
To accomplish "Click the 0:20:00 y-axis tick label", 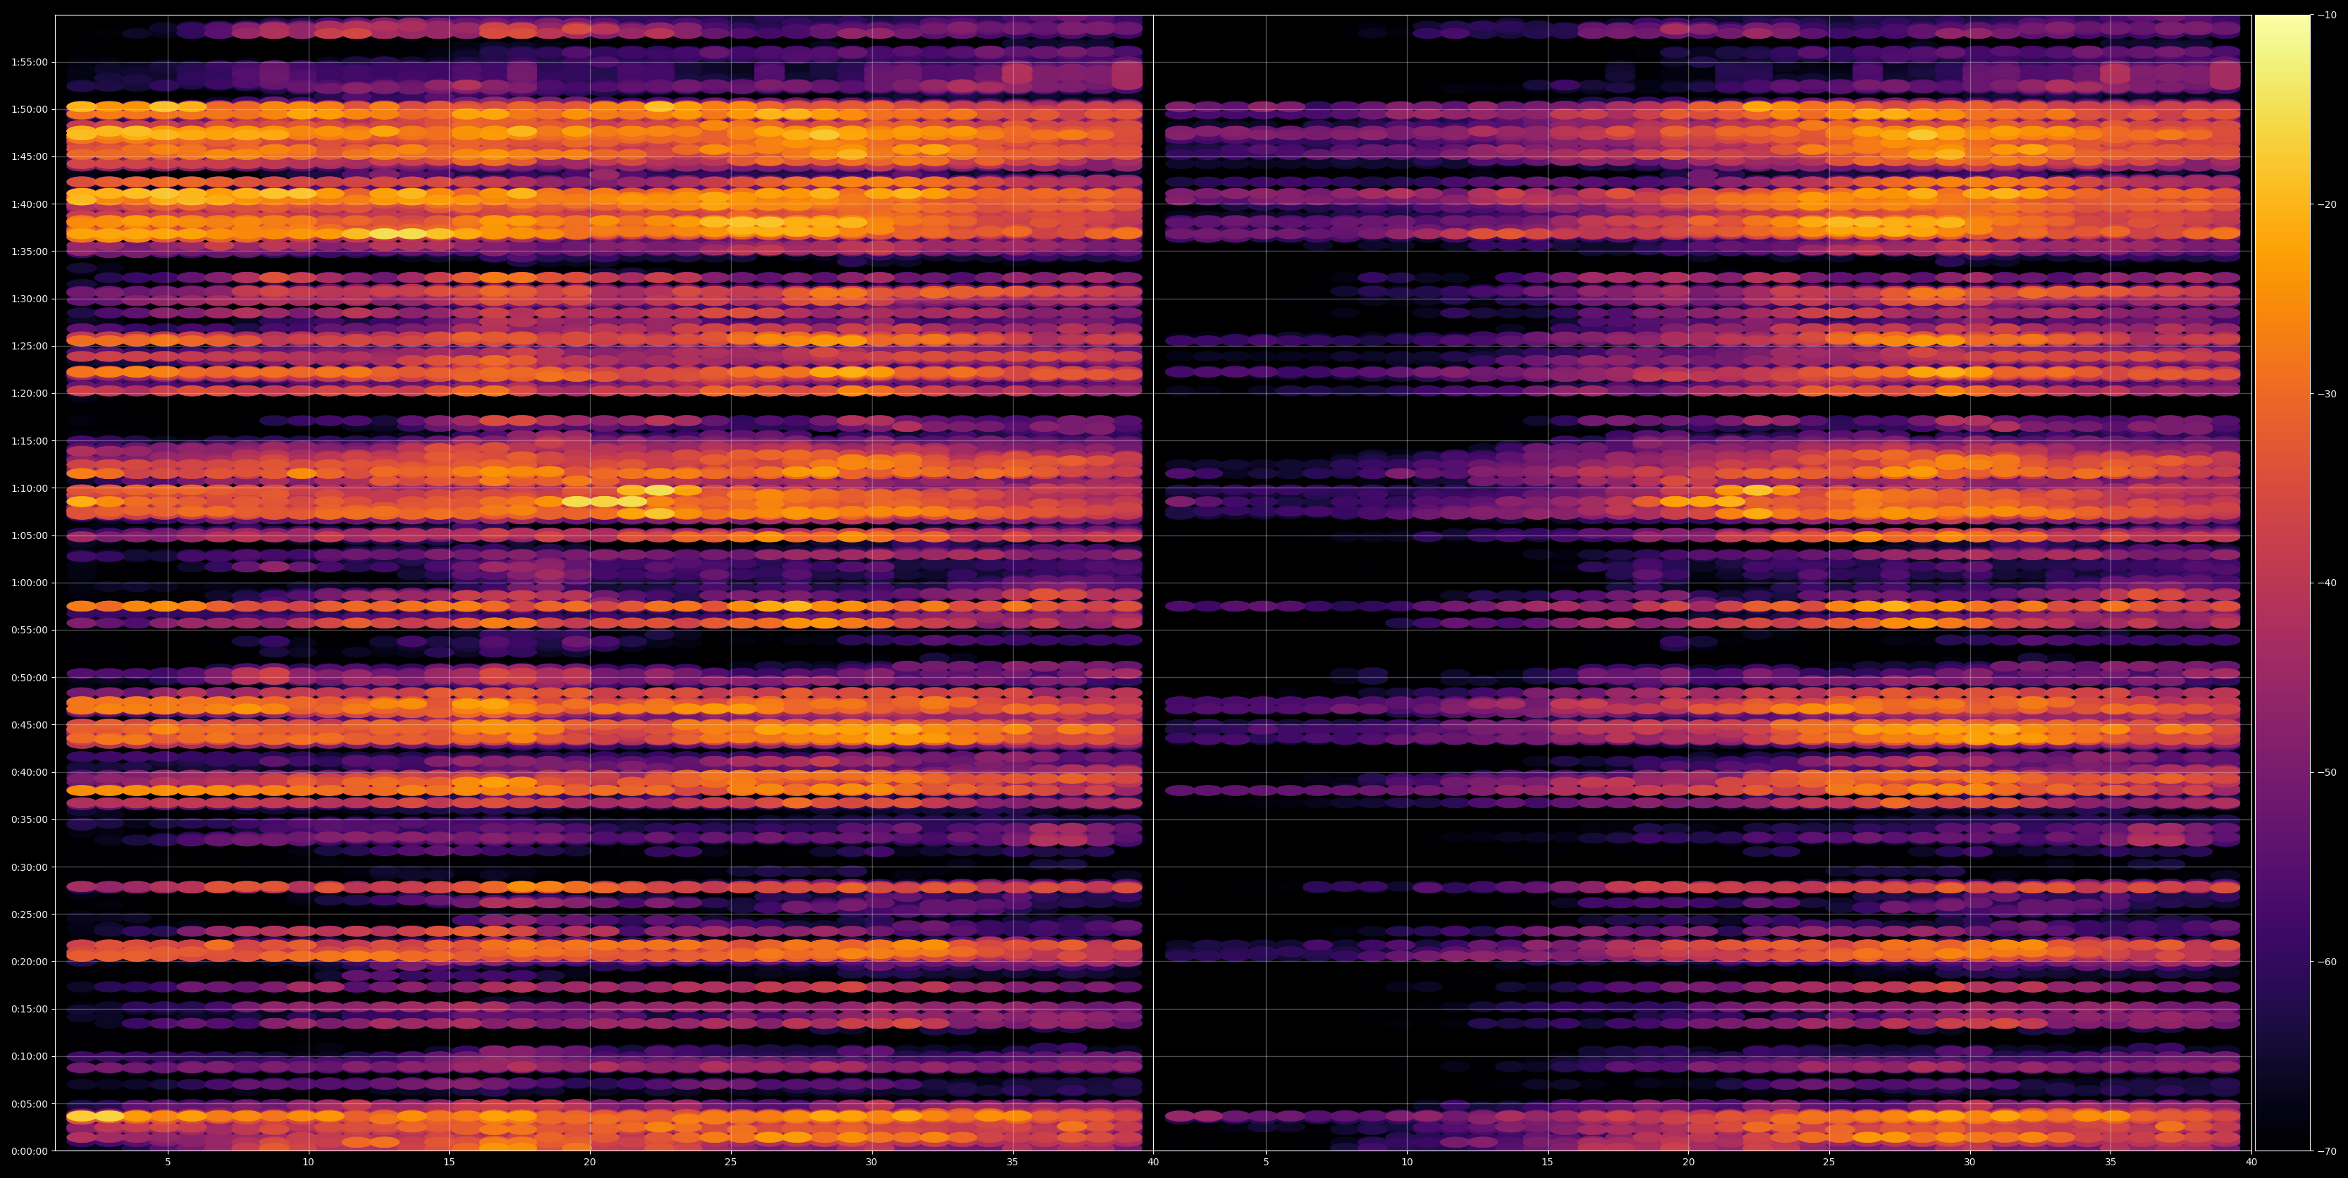I will (x=29, y=962).
